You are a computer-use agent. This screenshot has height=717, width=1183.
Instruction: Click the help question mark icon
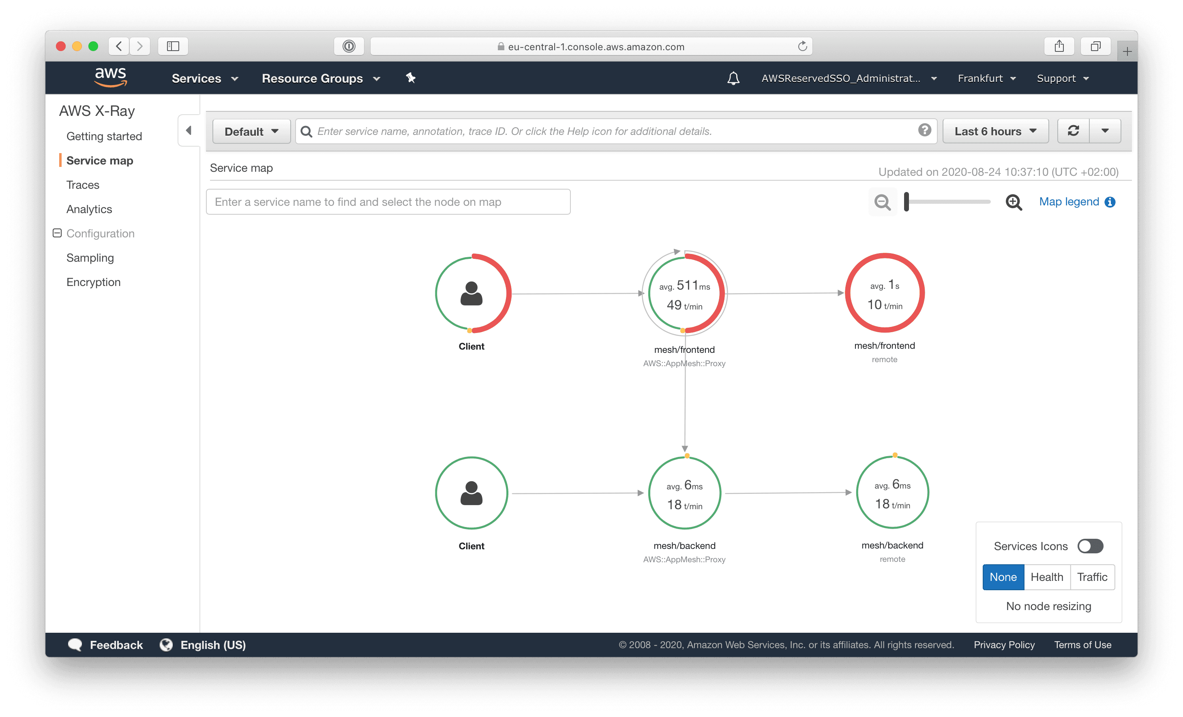tap(924, 130)
